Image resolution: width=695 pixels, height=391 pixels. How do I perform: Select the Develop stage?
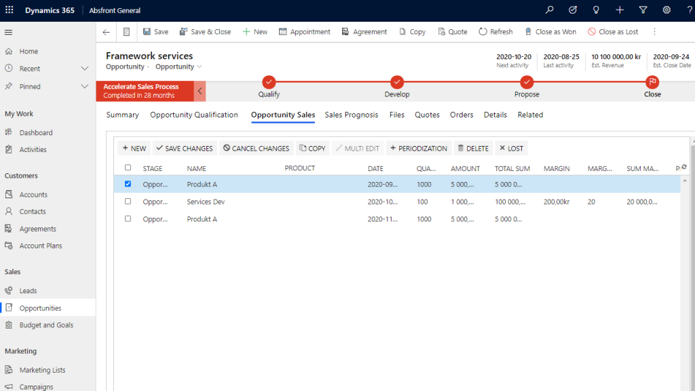pos(397,82)
